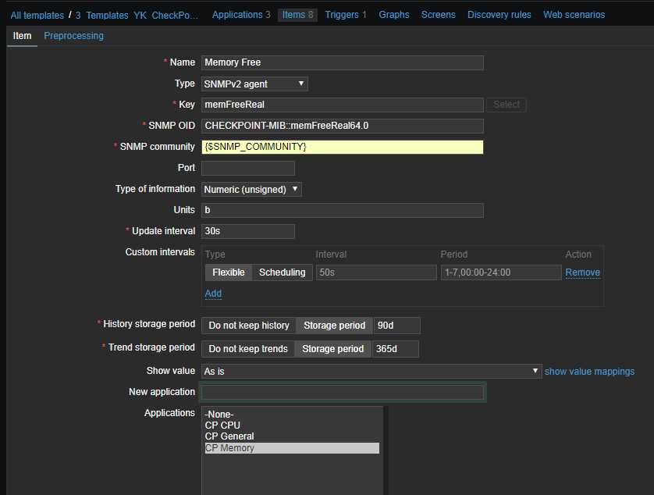Click the All templates breadcrumb link
The width and height of the screenshot is (654, 495).
click(x=37, y=15)
